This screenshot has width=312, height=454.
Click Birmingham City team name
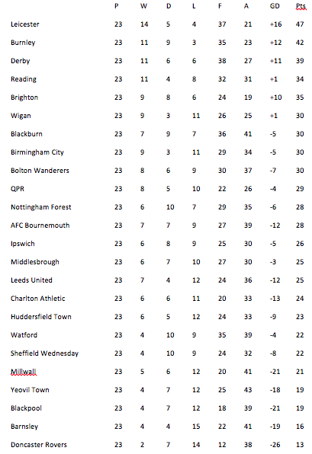[x=37, y=152]
